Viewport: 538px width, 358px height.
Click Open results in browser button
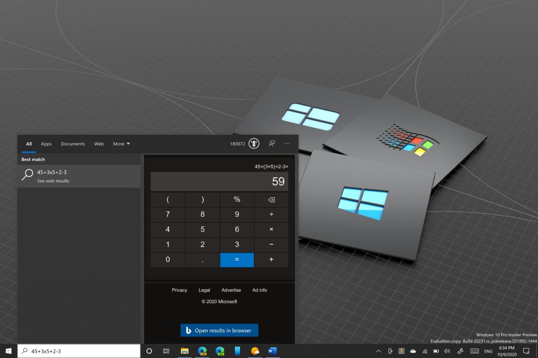coord(219,330)
